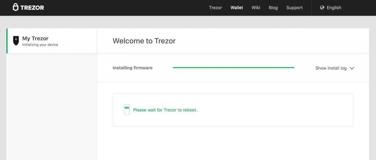The image size is (376, 160).
Task: Go to the Blog page
Action: click(x=273, y=8)
